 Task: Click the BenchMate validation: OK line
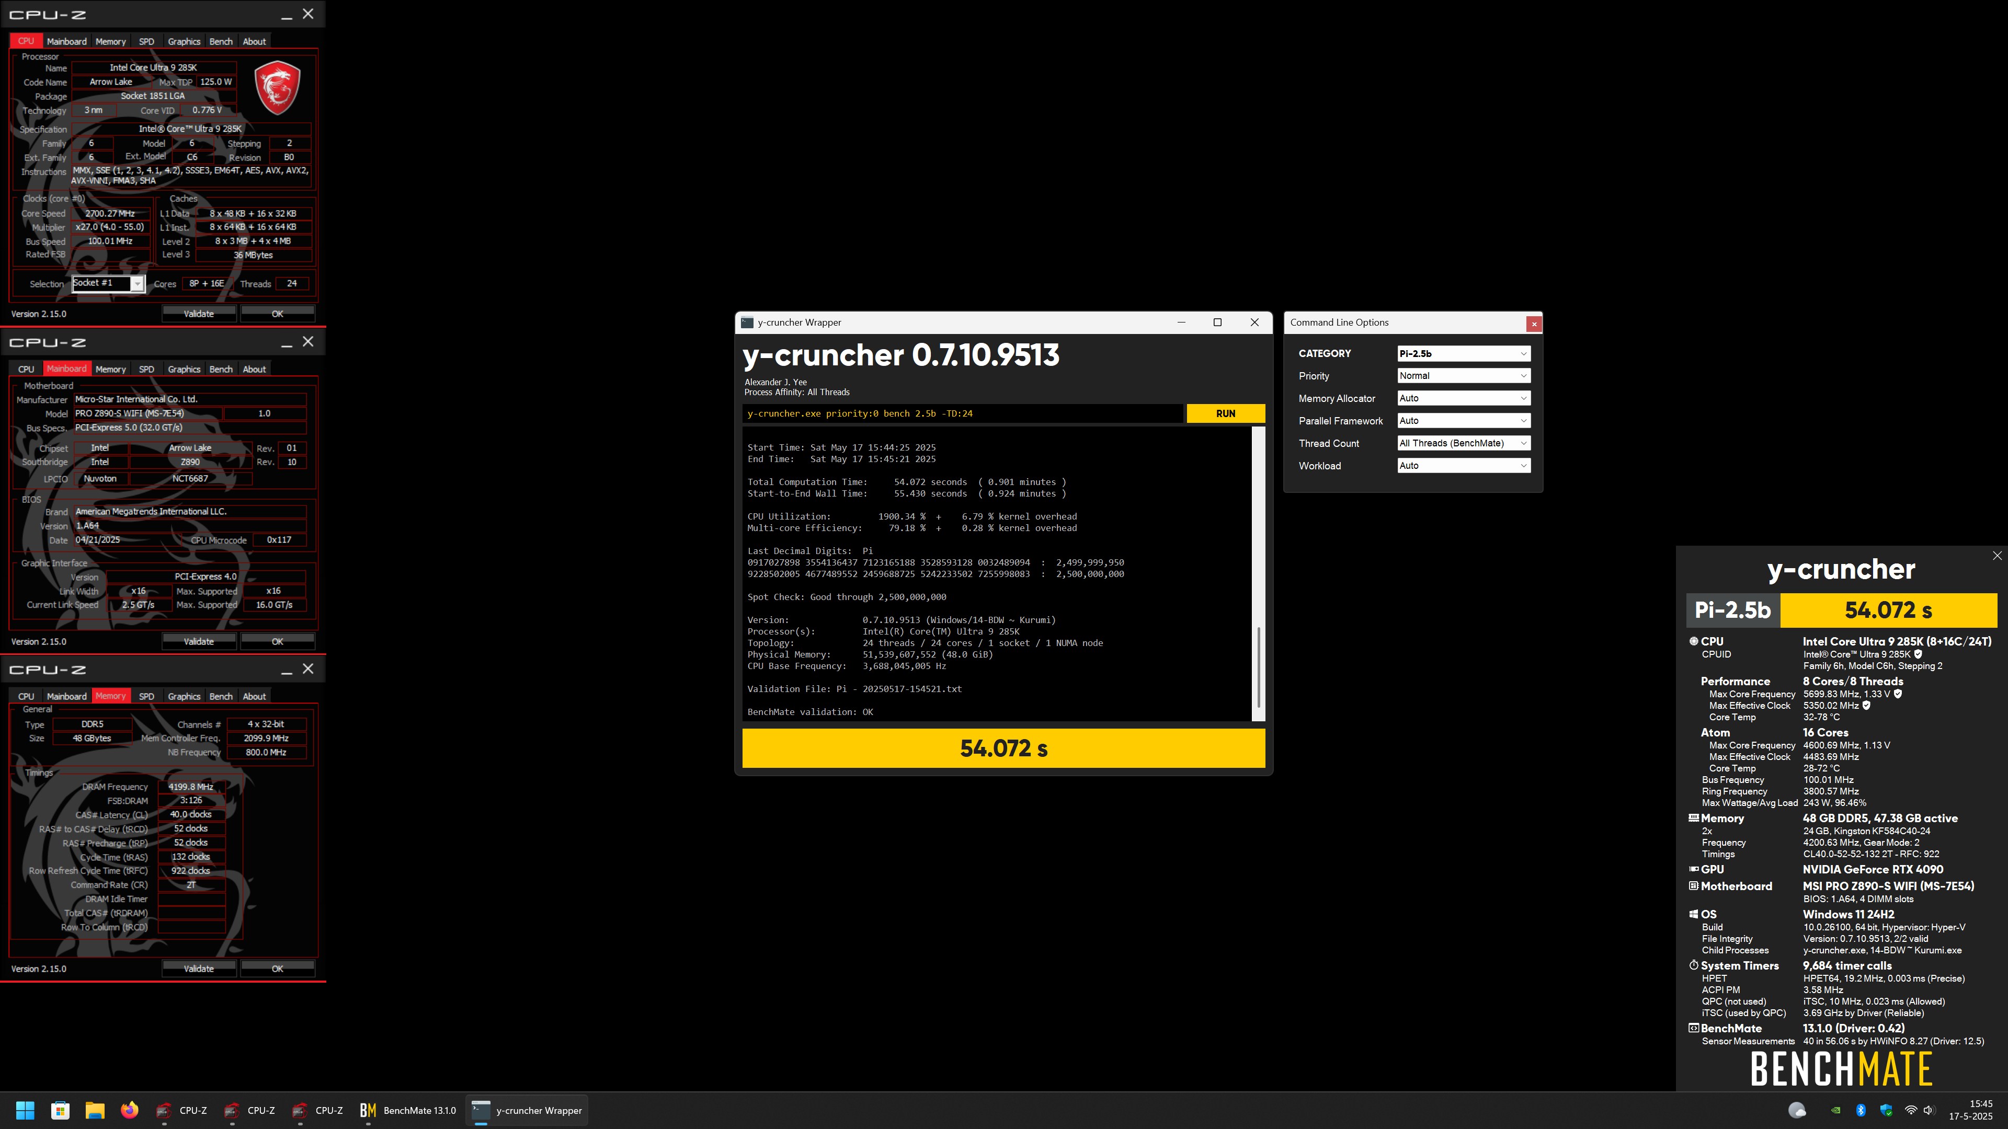810,712
